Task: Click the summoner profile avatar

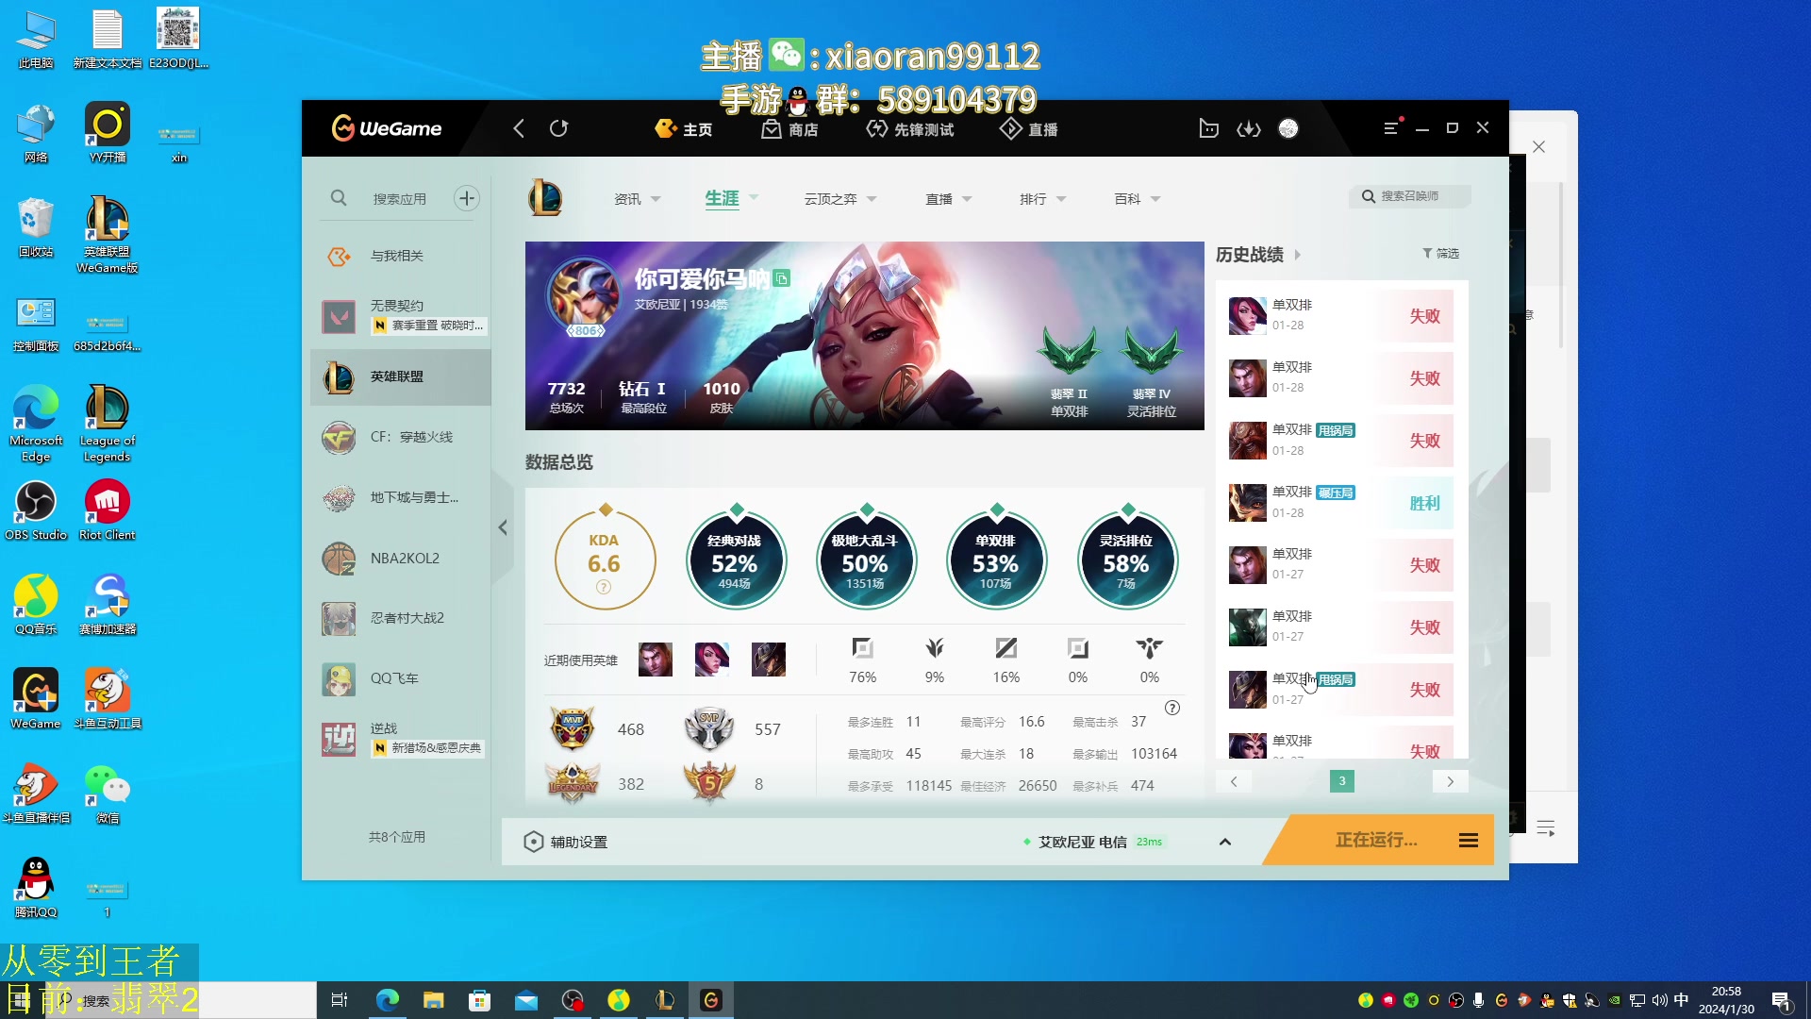Action: 584,295
